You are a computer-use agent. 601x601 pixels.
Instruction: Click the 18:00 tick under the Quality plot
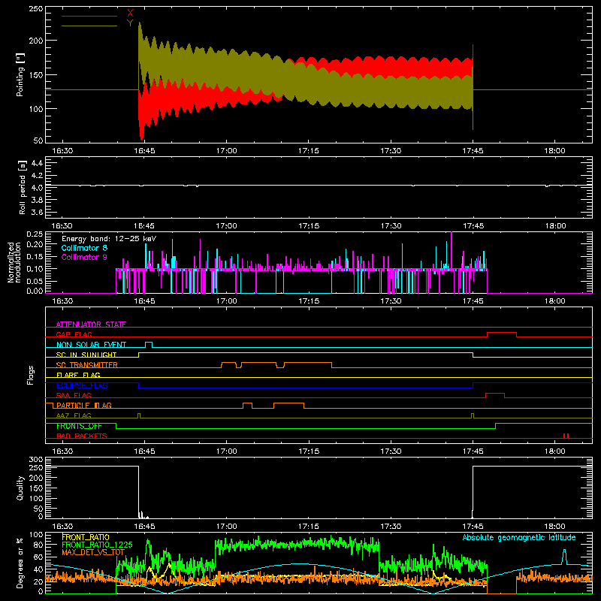tap(554, 527)
